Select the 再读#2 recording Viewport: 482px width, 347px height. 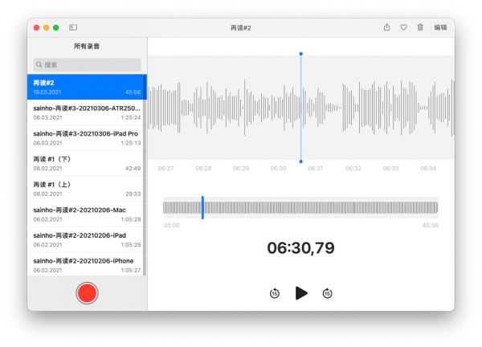(86, 87)
